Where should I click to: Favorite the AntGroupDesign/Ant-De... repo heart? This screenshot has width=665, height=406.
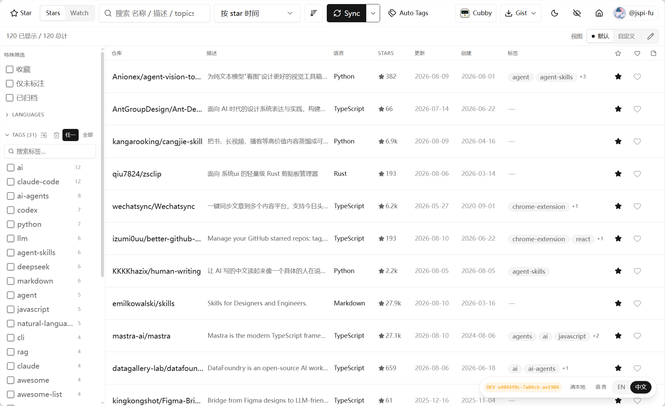(637, 109)
